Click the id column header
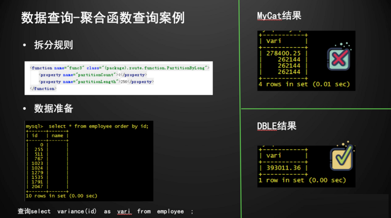 click(x=35, y=136)
